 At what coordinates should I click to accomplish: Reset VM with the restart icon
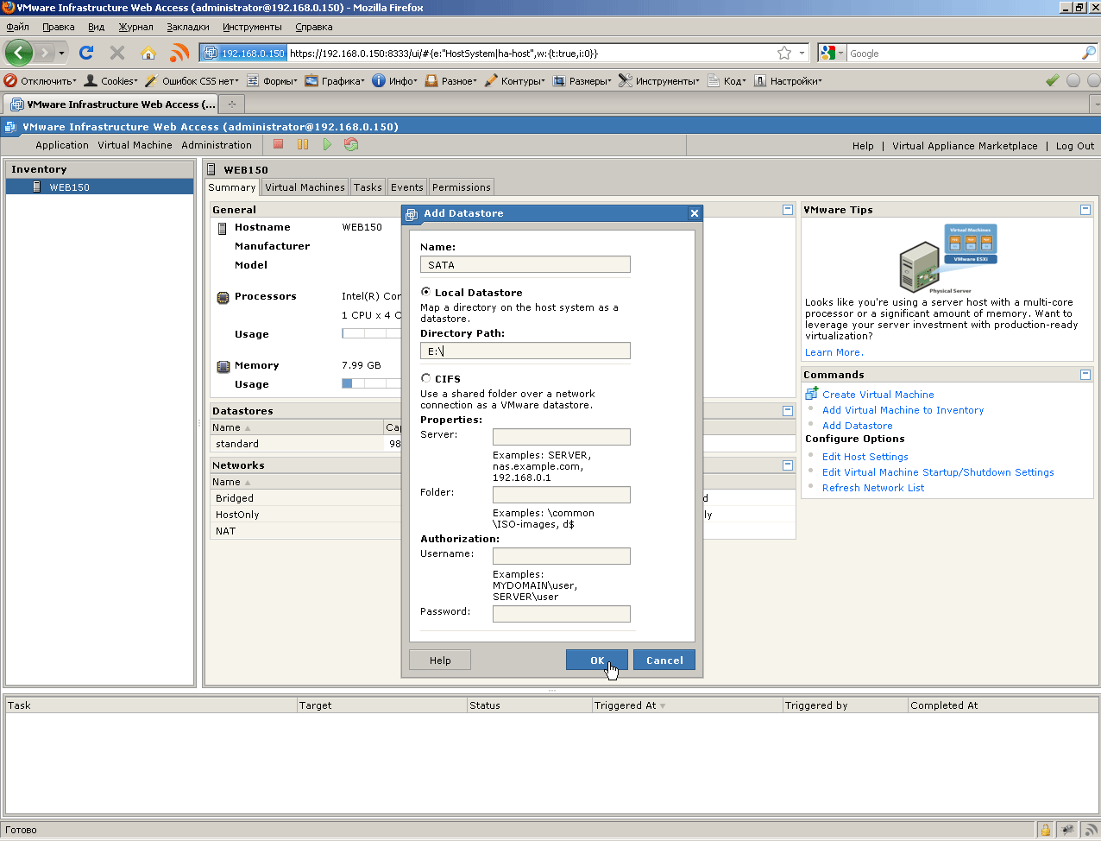[351, 144]
